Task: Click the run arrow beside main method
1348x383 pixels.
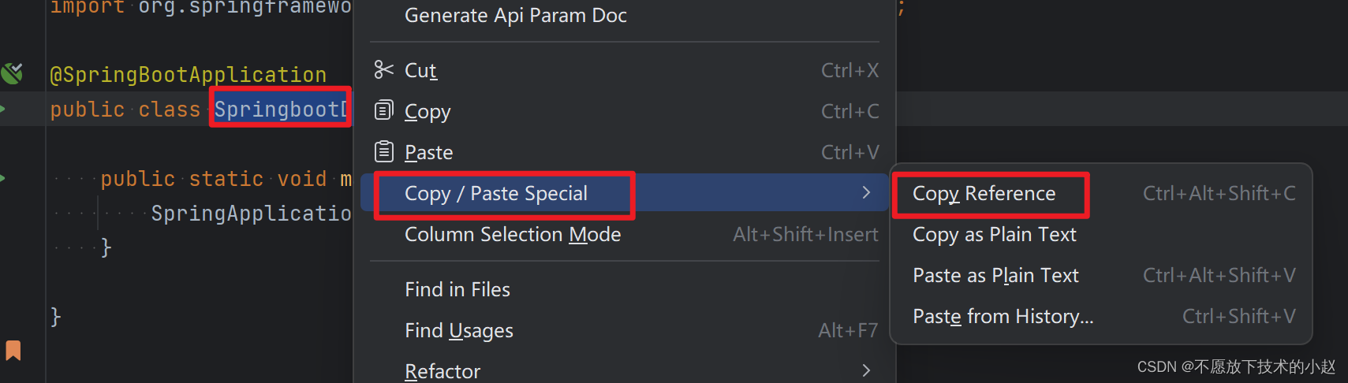Action: click(x=3, y=179)
